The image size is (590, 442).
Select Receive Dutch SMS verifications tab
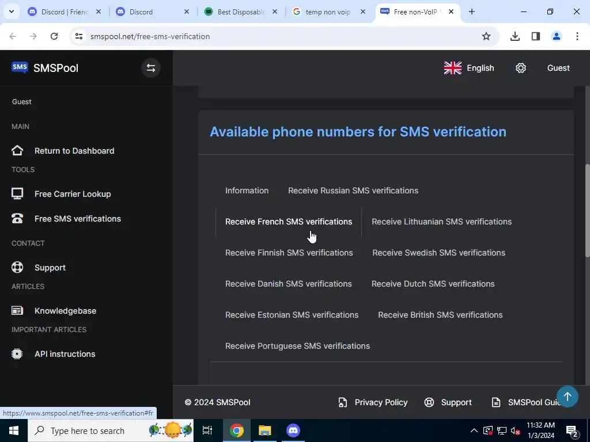[433, 284]
